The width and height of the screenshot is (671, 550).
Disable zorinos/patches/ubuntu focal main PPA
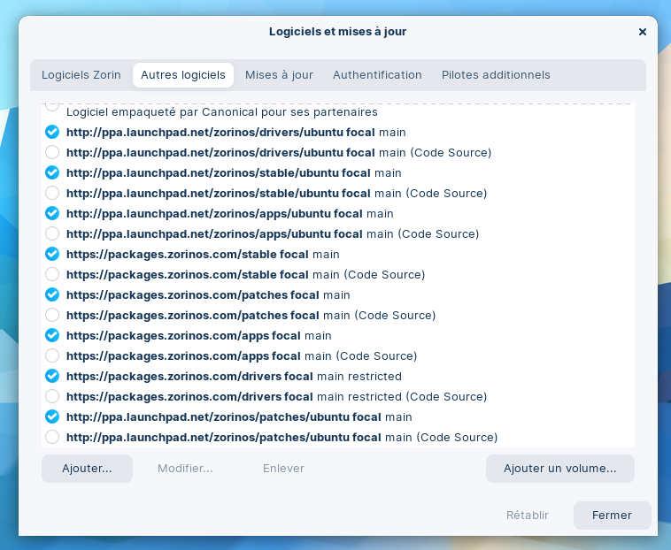click(x=52, y=416)
